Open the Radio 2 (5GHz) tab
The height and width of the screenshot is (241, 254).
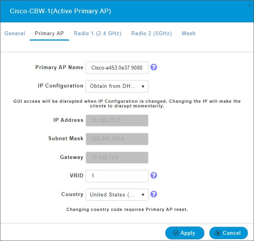(x=152, y=33)
